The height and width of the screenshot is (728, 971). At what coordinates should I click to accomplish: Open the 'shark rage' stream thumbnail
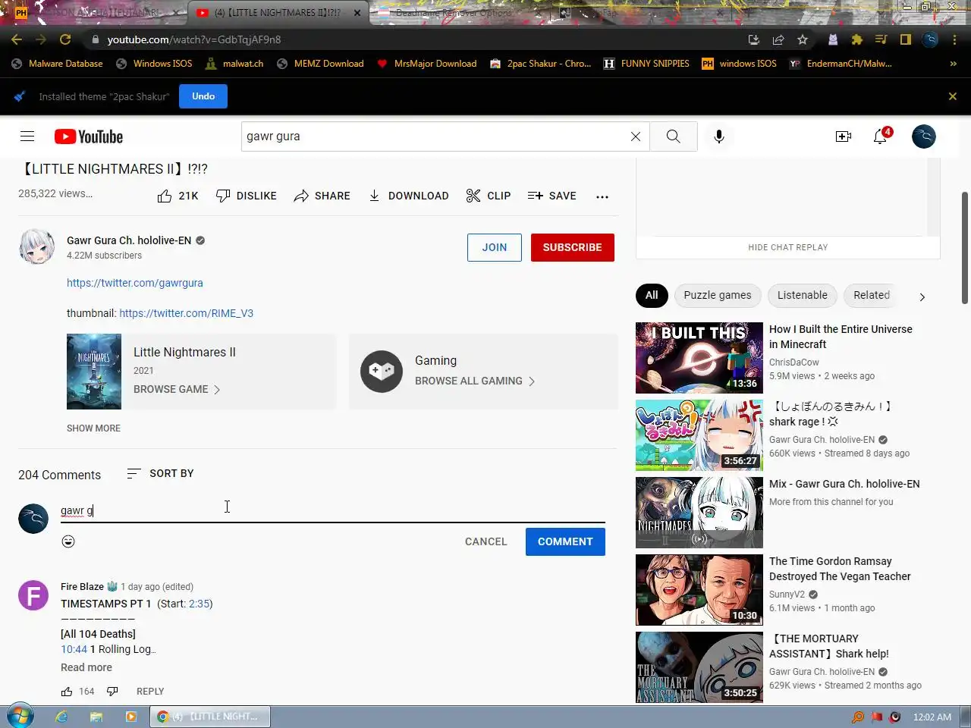pyautogui.click(x=699, y=435)
